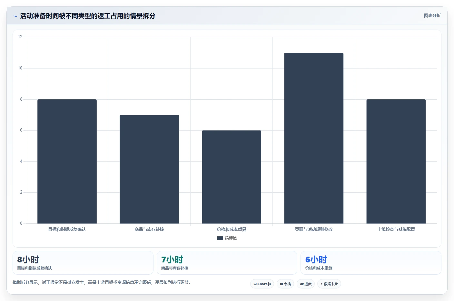Click the bar icon in the 进度 tag
Image resolution: width=454 pixels, height=301 pixels.
click(x=302, y=284)
